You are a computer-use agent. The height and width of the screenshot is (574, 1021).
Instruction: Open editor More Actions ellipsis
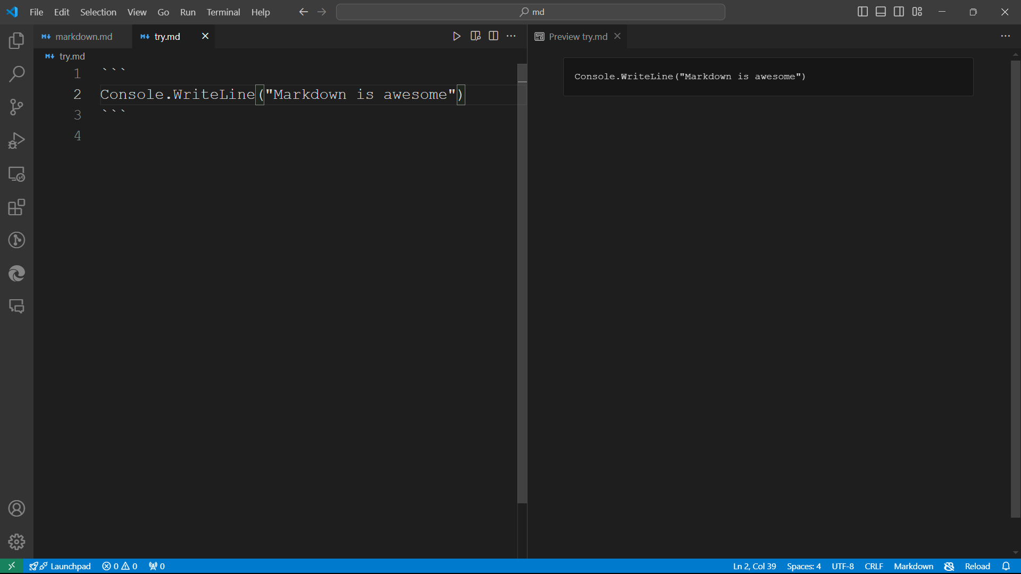511,36
